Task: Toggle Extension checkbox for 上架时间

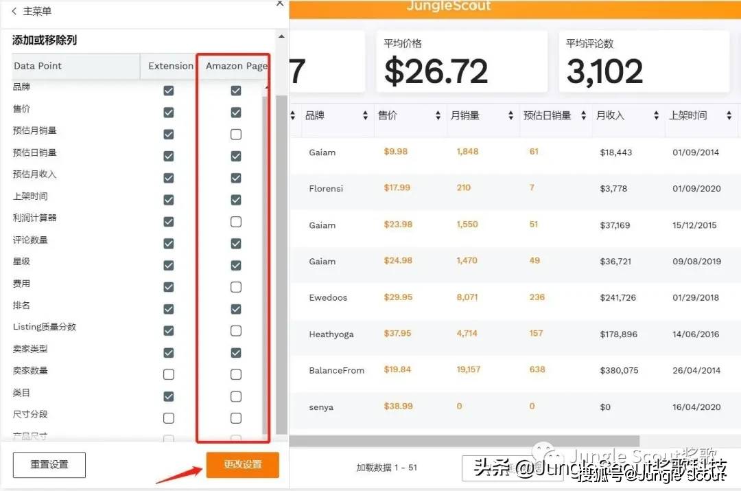Action: (169, 200)
